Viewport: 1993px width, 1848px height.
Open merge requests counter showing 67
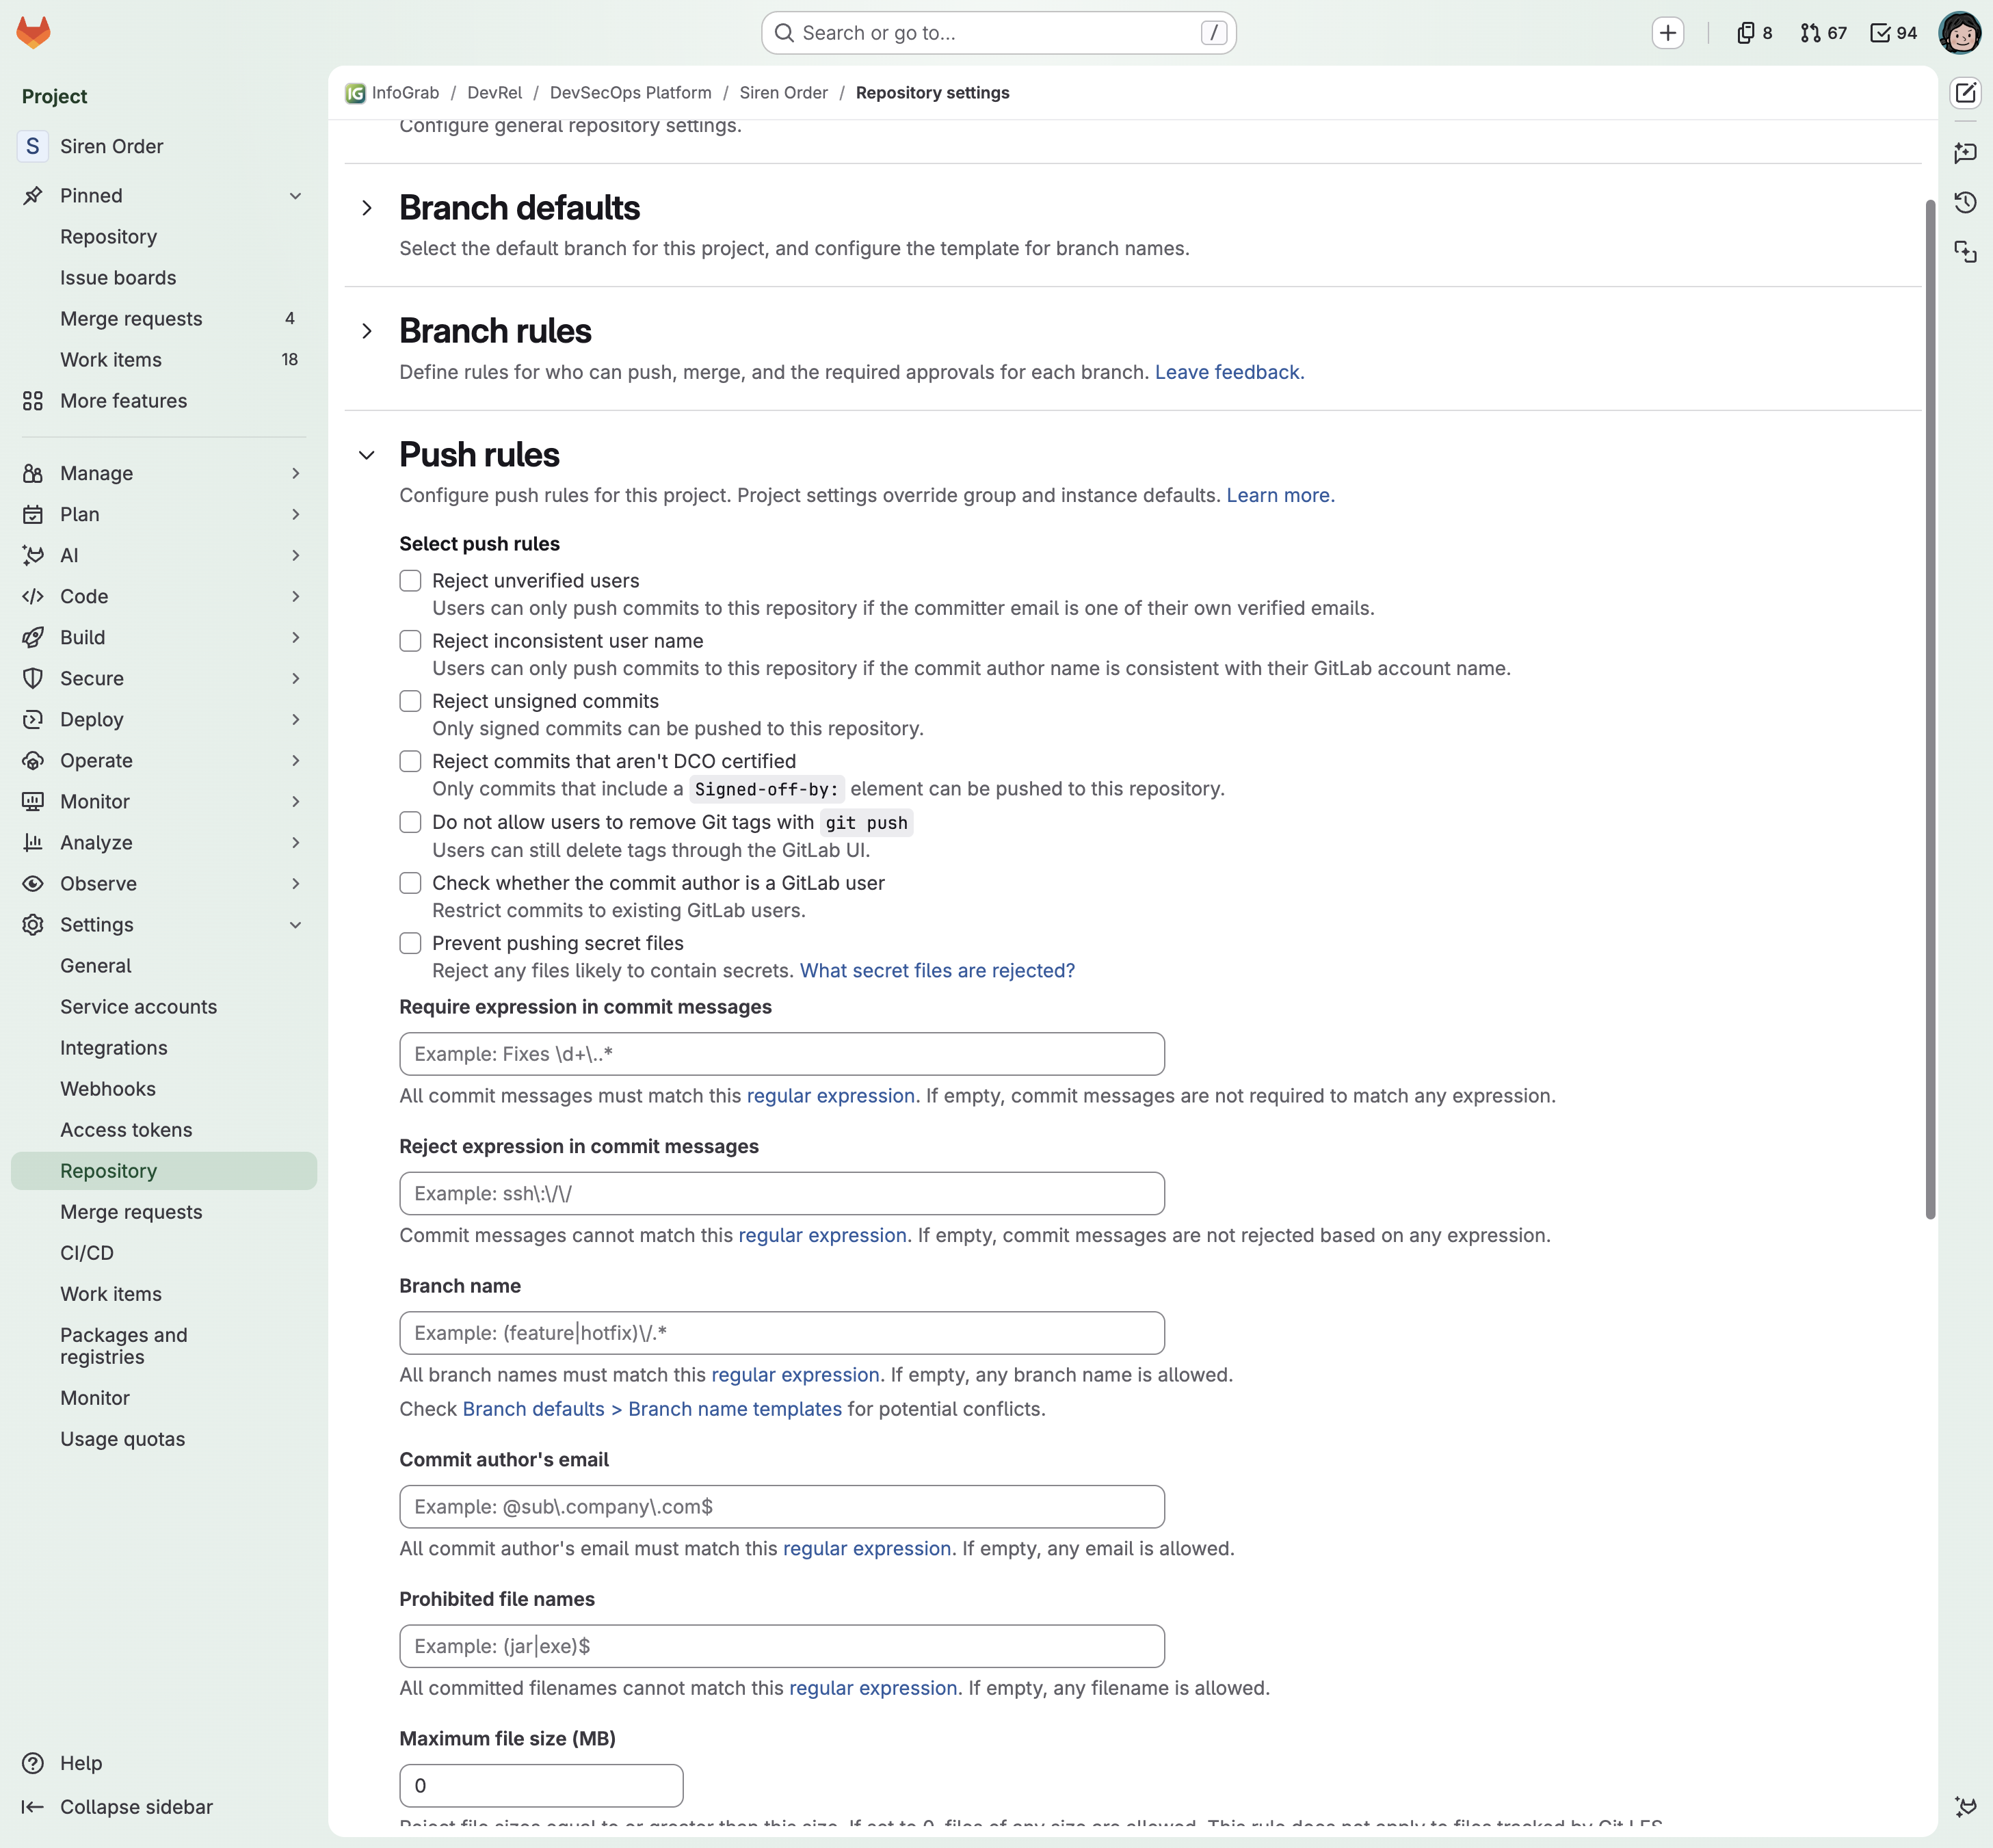point(1823,33)
